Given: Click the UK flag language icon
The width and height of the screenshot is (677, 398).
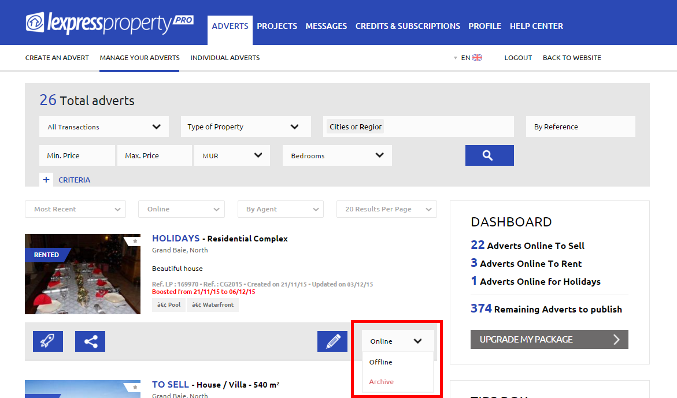Looking at the screenshot, I should click(477, 57).
